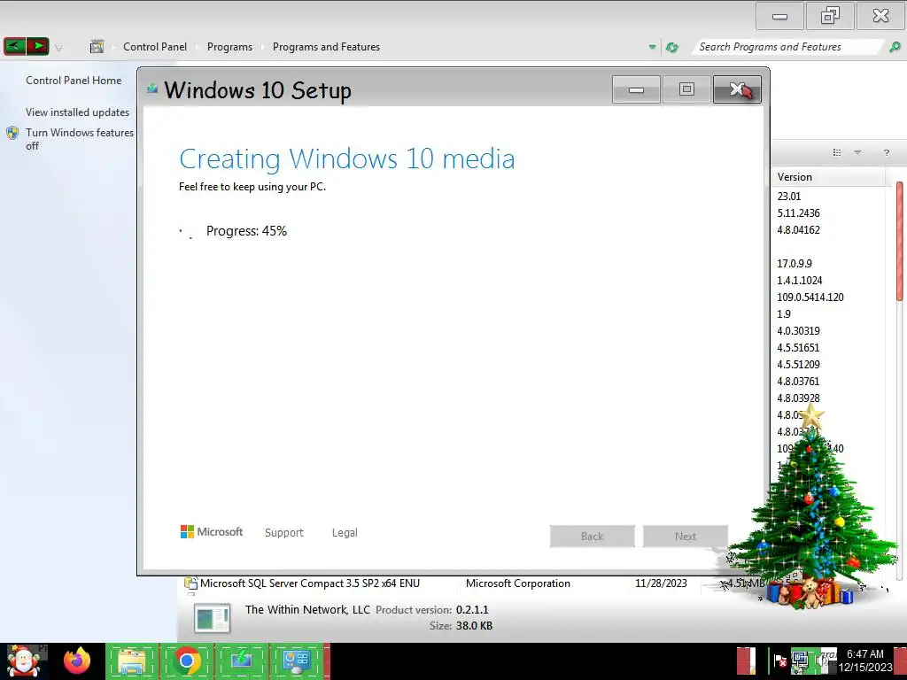The width and height of the screenshot is (907, 680).
Task: Click the change view icon in Programs toolbar
Action: tap(837, 152)
